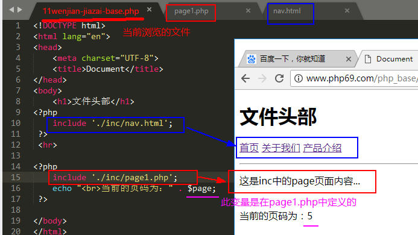
Task: Click the closing </body> tag line
Action: pyautogui.click(x=50, y=221)
